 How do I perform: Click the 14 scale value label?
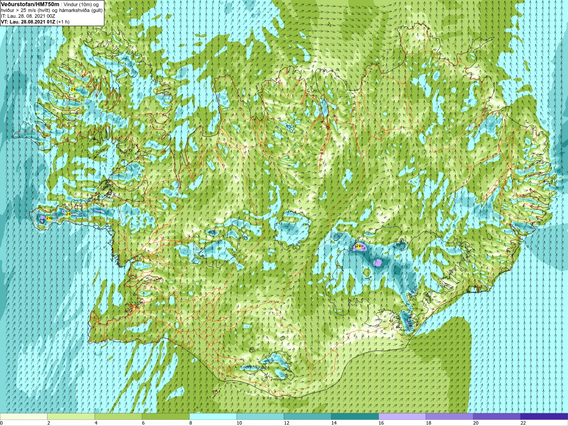tap(334, 423)
